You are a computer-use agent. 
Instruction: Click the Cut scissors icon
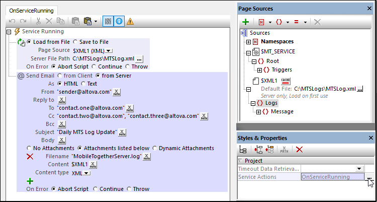click(38, 21)
